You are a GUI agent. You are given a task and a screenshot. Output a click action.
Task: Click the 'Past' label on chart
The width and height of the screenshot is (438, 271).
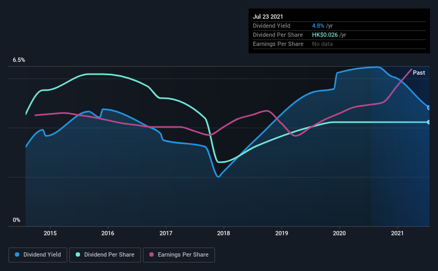click(x=419, y=73)
